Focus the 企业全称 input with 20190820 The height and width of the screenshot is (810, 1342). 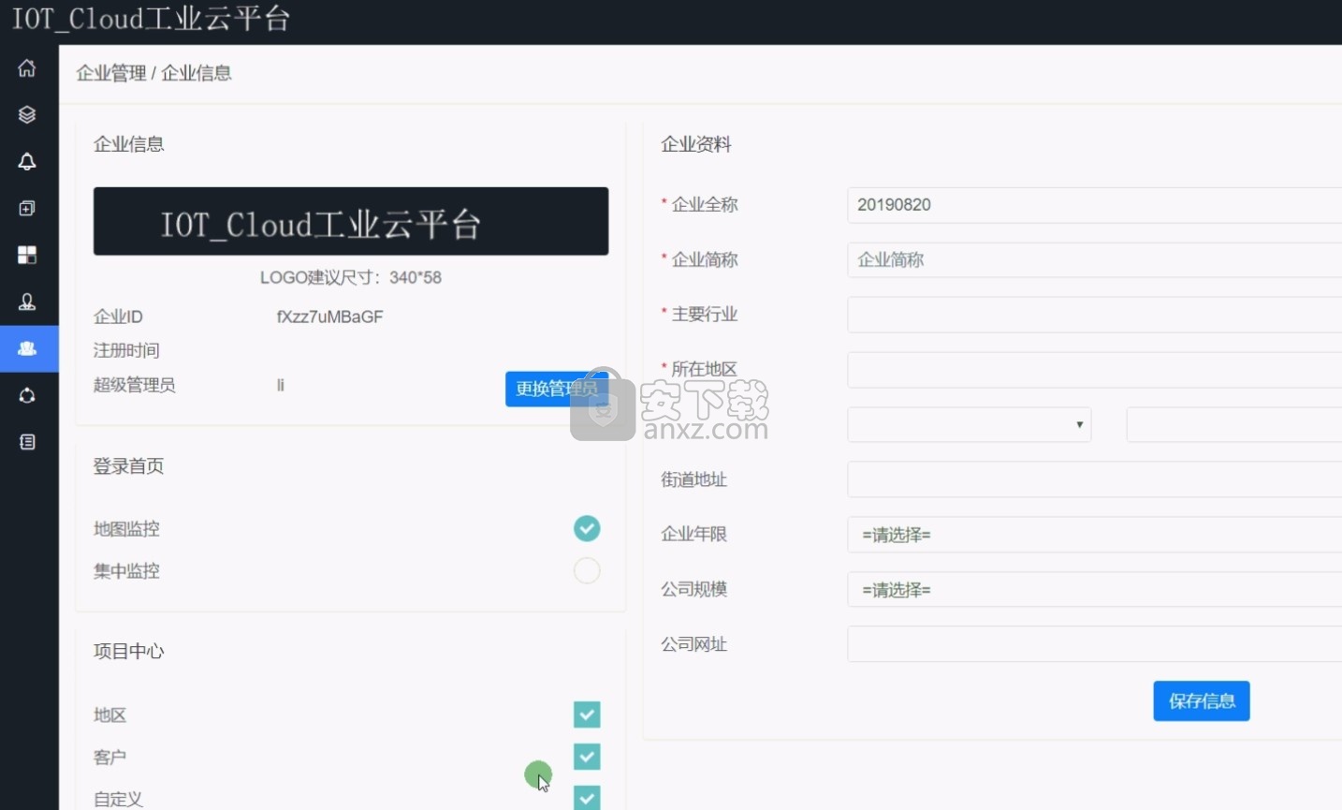(x=1095, y=205)
